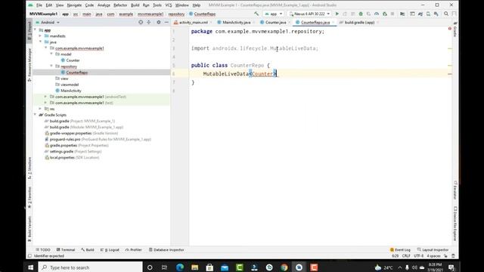
Task: Click the Windows search box
Action: pos(91,267)
